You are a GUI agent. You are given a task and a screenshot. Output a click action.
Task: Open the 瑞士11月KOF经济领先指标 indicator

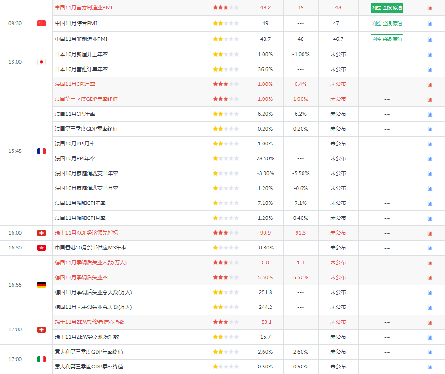click(86, 233)
